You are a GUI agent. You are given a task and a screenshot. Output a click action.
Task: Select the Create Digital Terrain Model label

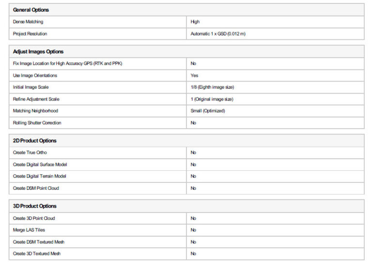click(40, 176)
